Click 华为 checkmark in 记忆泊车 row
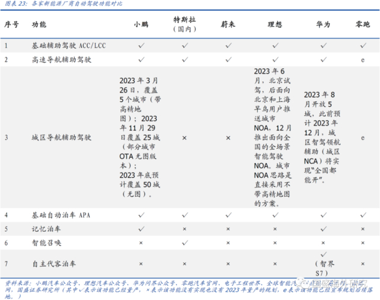The height and width of the screenshot is (300, 380). tap(324, 229)
